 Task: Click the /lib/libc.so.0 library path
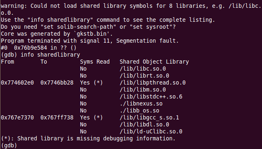click(x=143, y=69)
